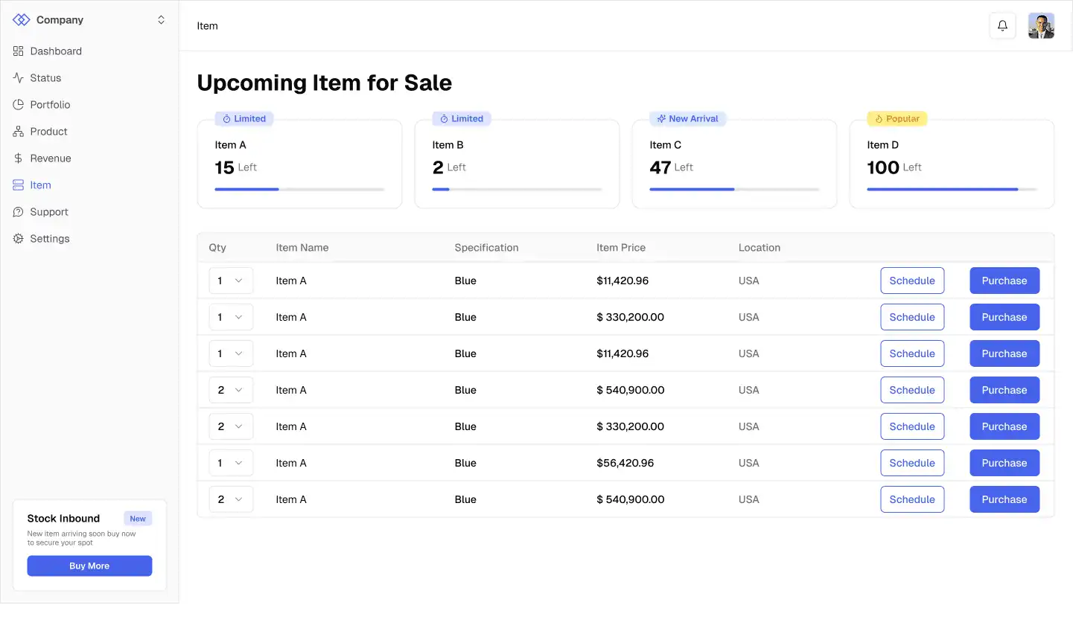Viewport: 1073px width, 634px height.
Task: Click Buy More in the Stock Inbound card
Action: [89, 566]
